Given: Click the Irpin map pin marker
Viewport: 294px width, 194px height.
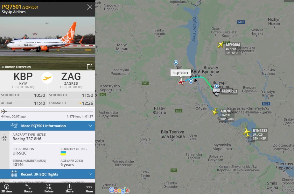Looking at the screenshot, I should click(176, 63).
